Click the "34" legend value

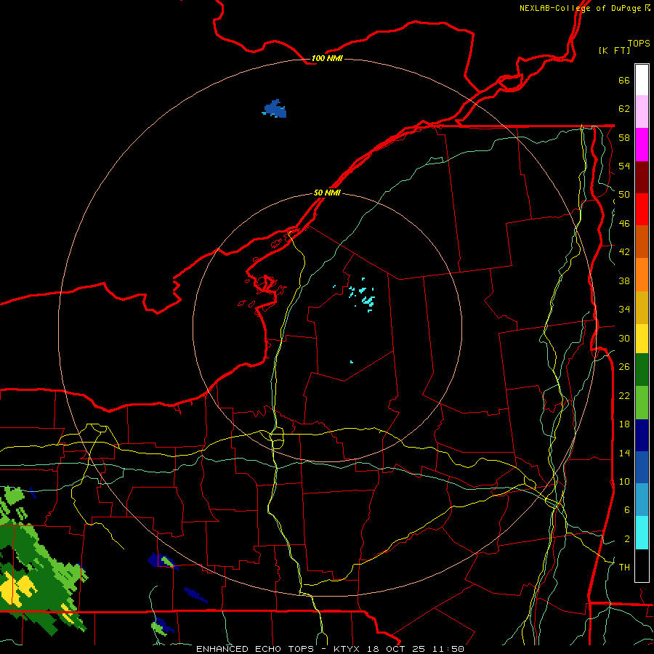pos(624,310)
